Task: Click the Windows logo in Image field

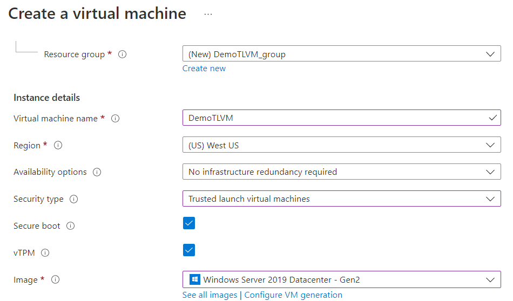Action: click(x=194, y=279)
